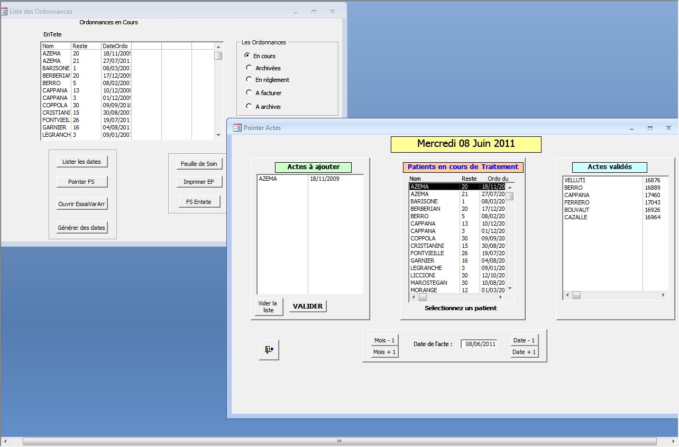The height and width of the screenshot is (447, 679).
Task: Select VELLUTI in Actes validés list
Action: coord(615,180)
